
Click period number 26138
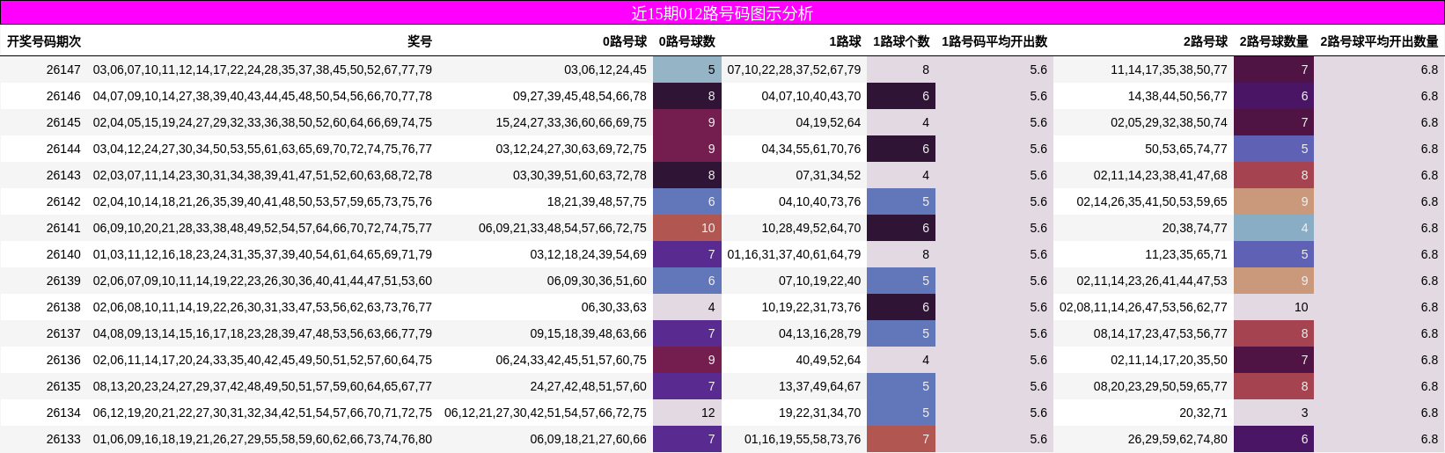point(63,307)
